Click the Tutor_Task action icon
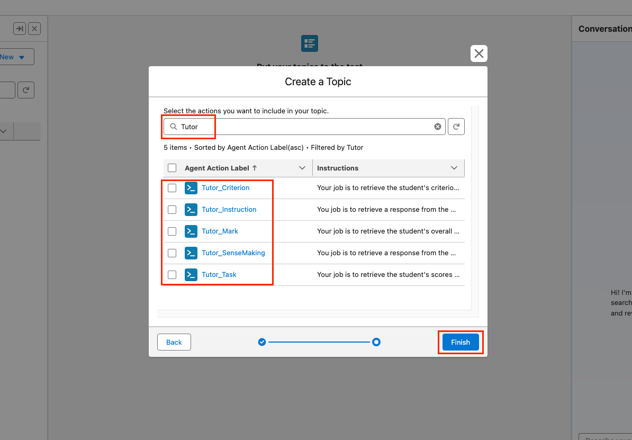Screen dimensions: 632x440 pos(191,275)
